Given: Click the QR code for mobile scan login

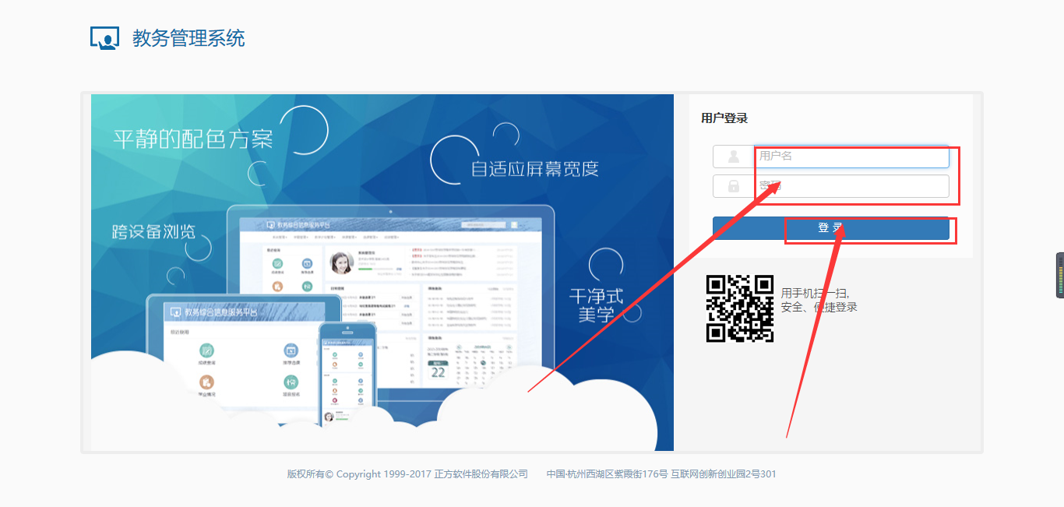Looking at the screenshot, I should click(x=740, y=308).
